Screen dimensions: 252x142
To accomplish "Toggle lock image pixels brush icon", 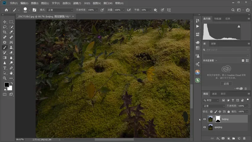I will pyautogui.click(x=216, y=112).
